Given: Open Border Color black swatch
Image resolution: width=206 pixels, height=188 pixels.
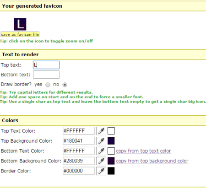Looking at the screenshot, I should point(111,171).
